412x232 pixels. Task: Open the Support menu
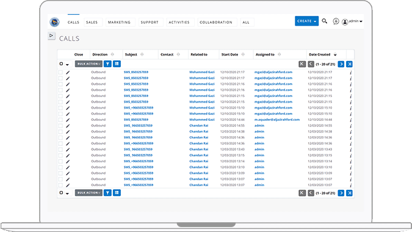151,23
